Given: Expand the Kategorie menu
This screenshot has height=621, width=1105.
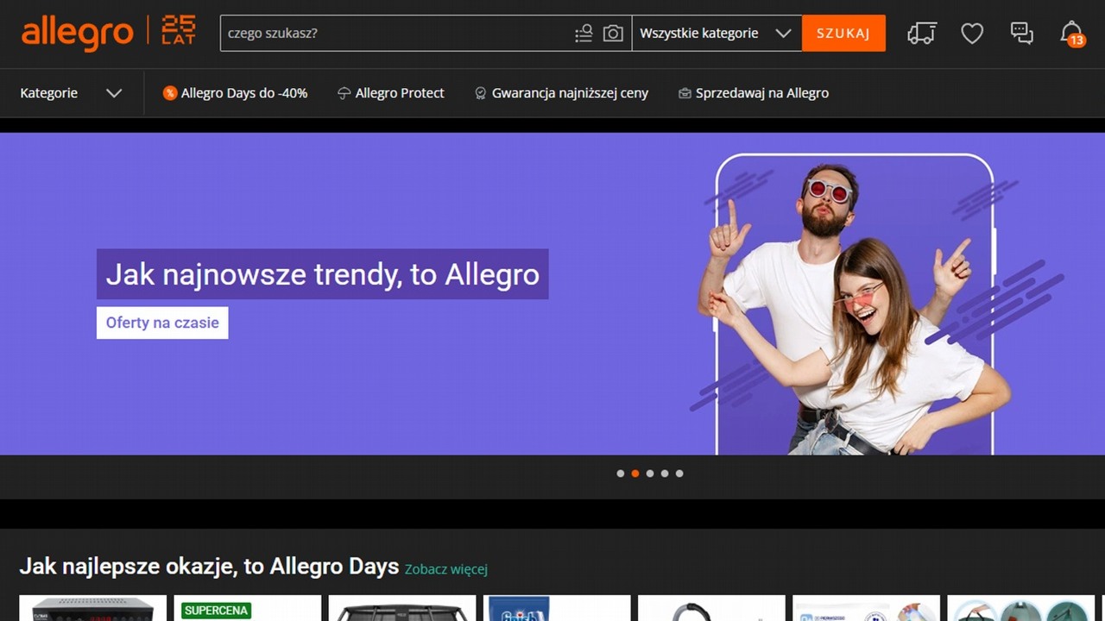Looking at the screenshot, I should (49, 93).
